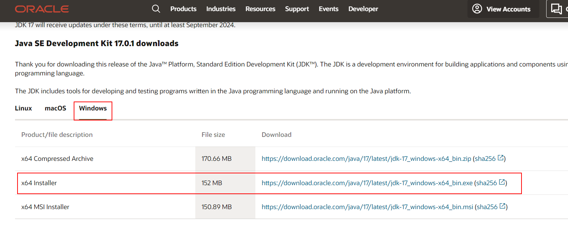Image resolution: width=568 pixels, height=227 pixels.
Task: Click external-link icon beside zip sha256
Action: click(501, 158)
